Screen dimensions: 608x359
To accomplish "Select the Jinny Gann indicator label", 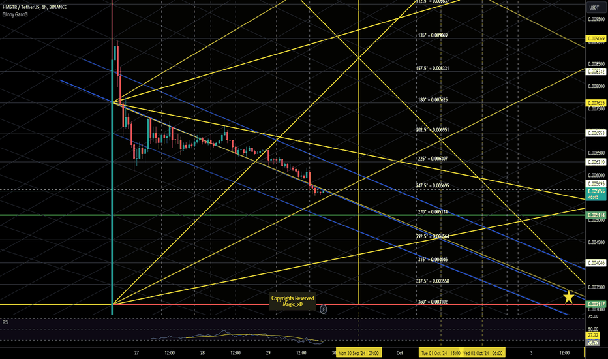I will click(15, 14).
